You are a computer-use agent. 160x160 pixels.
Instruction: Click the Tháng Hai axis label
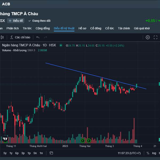pos(85,146)
